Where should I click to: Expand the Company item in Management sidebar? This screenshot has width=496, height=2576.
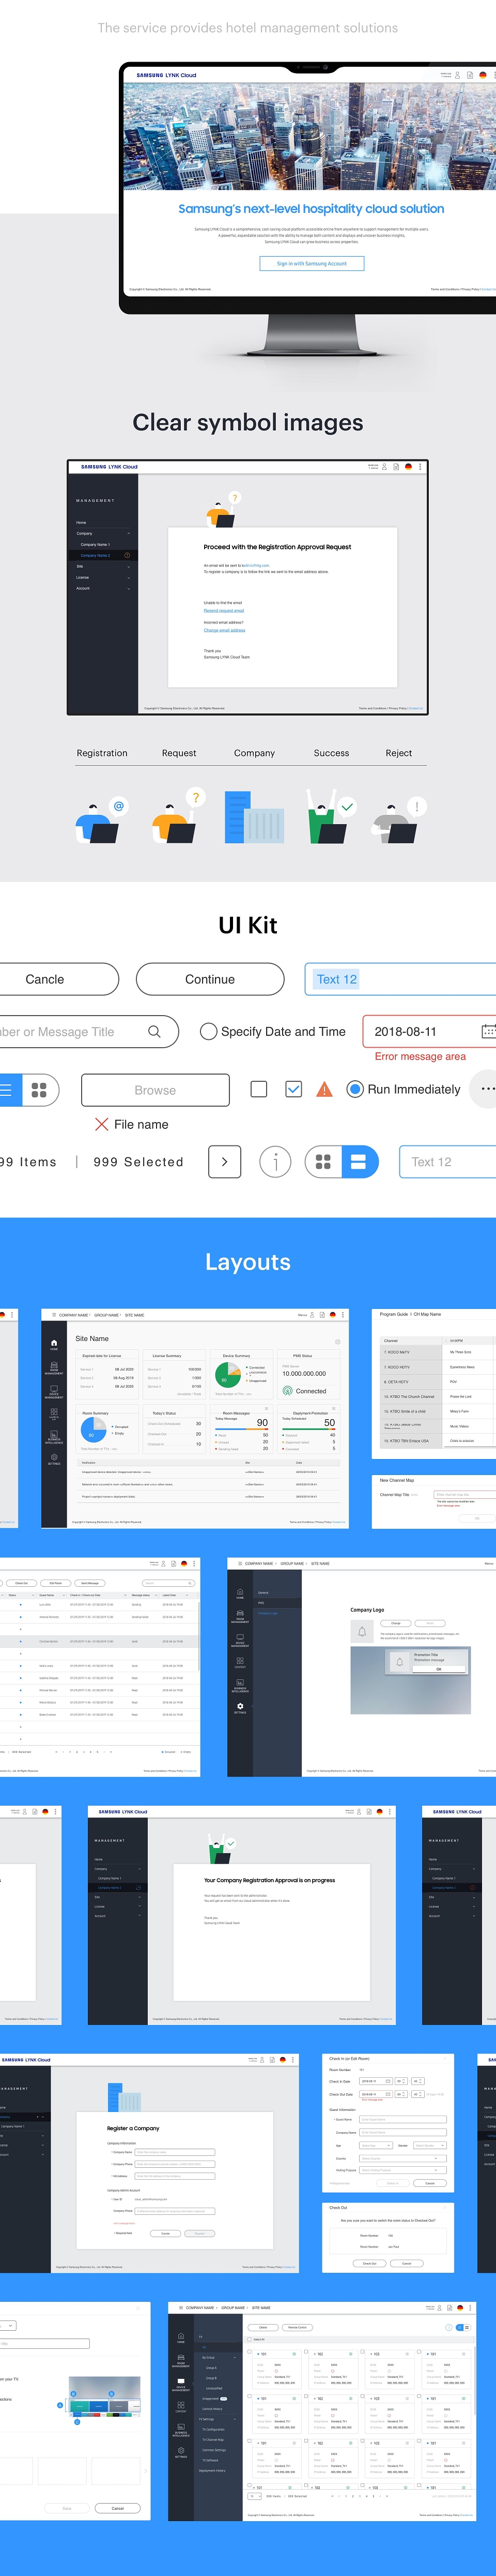103,533
